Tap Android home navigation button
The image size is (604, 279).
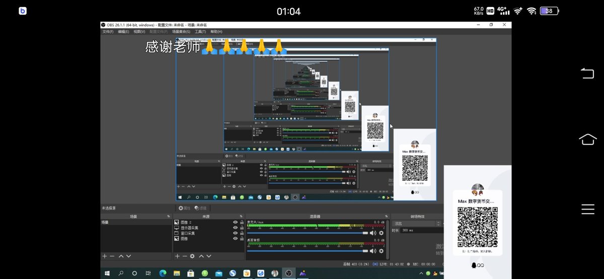pyautogui.click(x=588, y=139)
